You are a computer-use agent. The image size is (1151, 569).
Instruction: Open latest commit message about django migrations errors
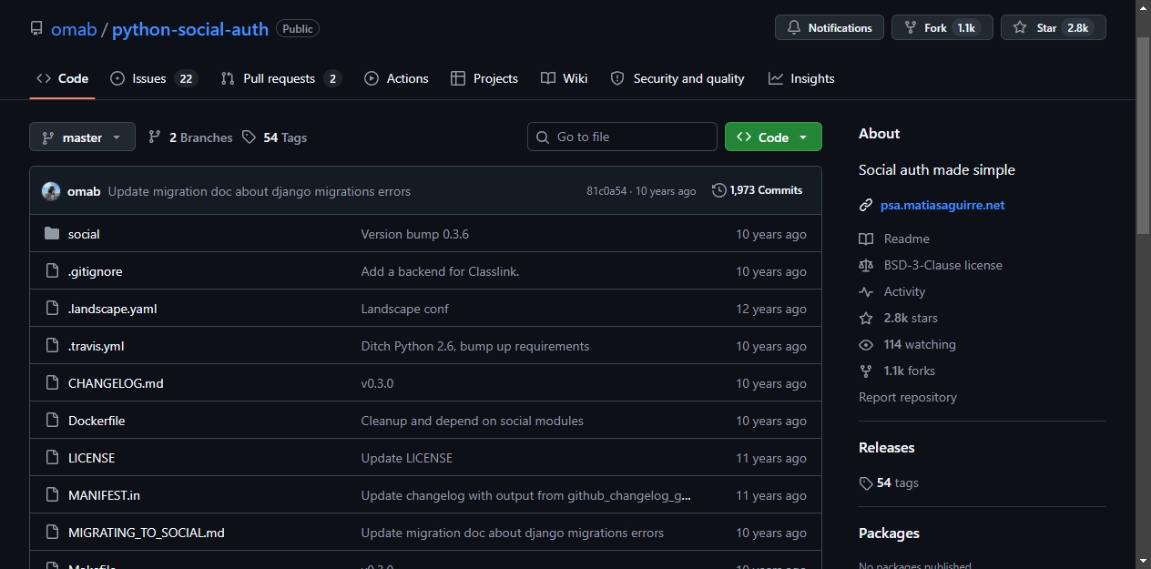[259, 191]
